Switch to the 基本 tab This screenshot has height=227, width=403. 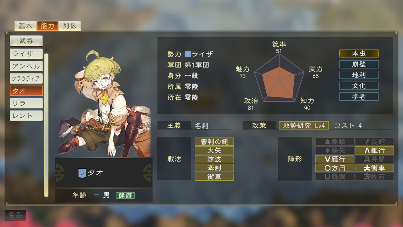pos(25,26)
